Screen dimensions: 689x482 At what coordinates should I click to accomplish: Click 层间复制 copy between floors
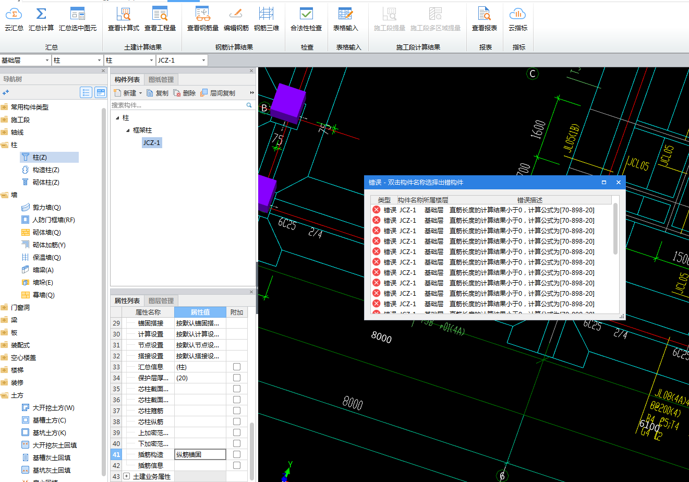click(217, 93)
